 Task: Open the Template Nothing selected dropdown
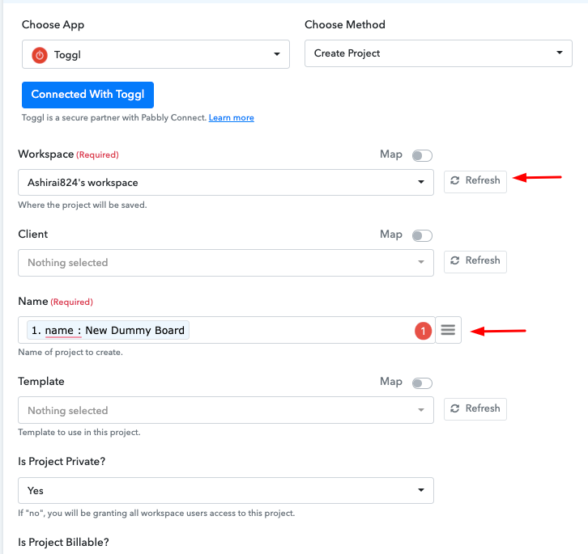pyautogui.click(x=226, y=410)
